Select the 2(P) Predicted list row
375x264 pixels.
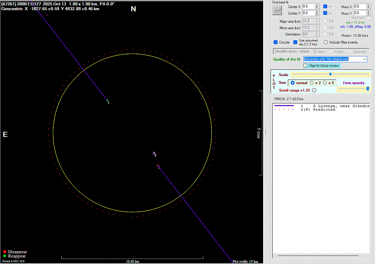pyautogui.click(x=322, y=109)
